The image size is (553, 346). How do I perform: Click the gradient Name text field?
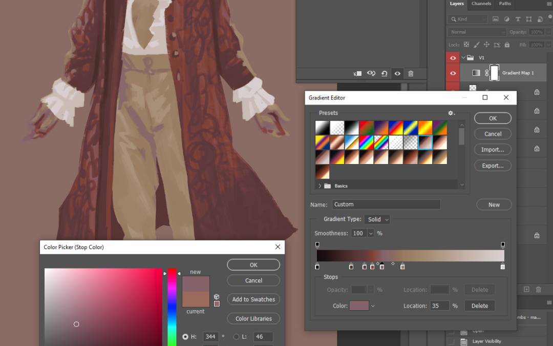click(386, 205)
